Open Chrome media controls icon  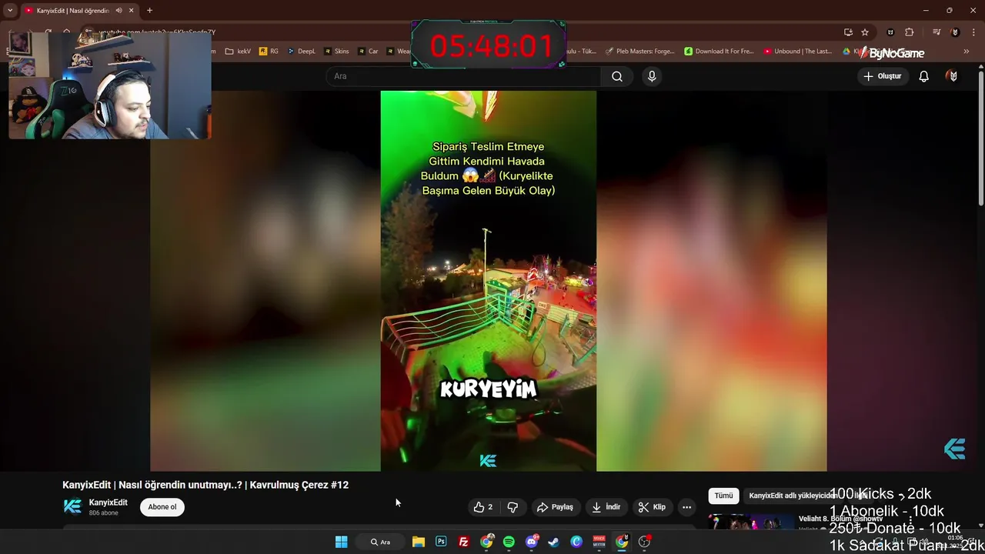pos(937,32)
